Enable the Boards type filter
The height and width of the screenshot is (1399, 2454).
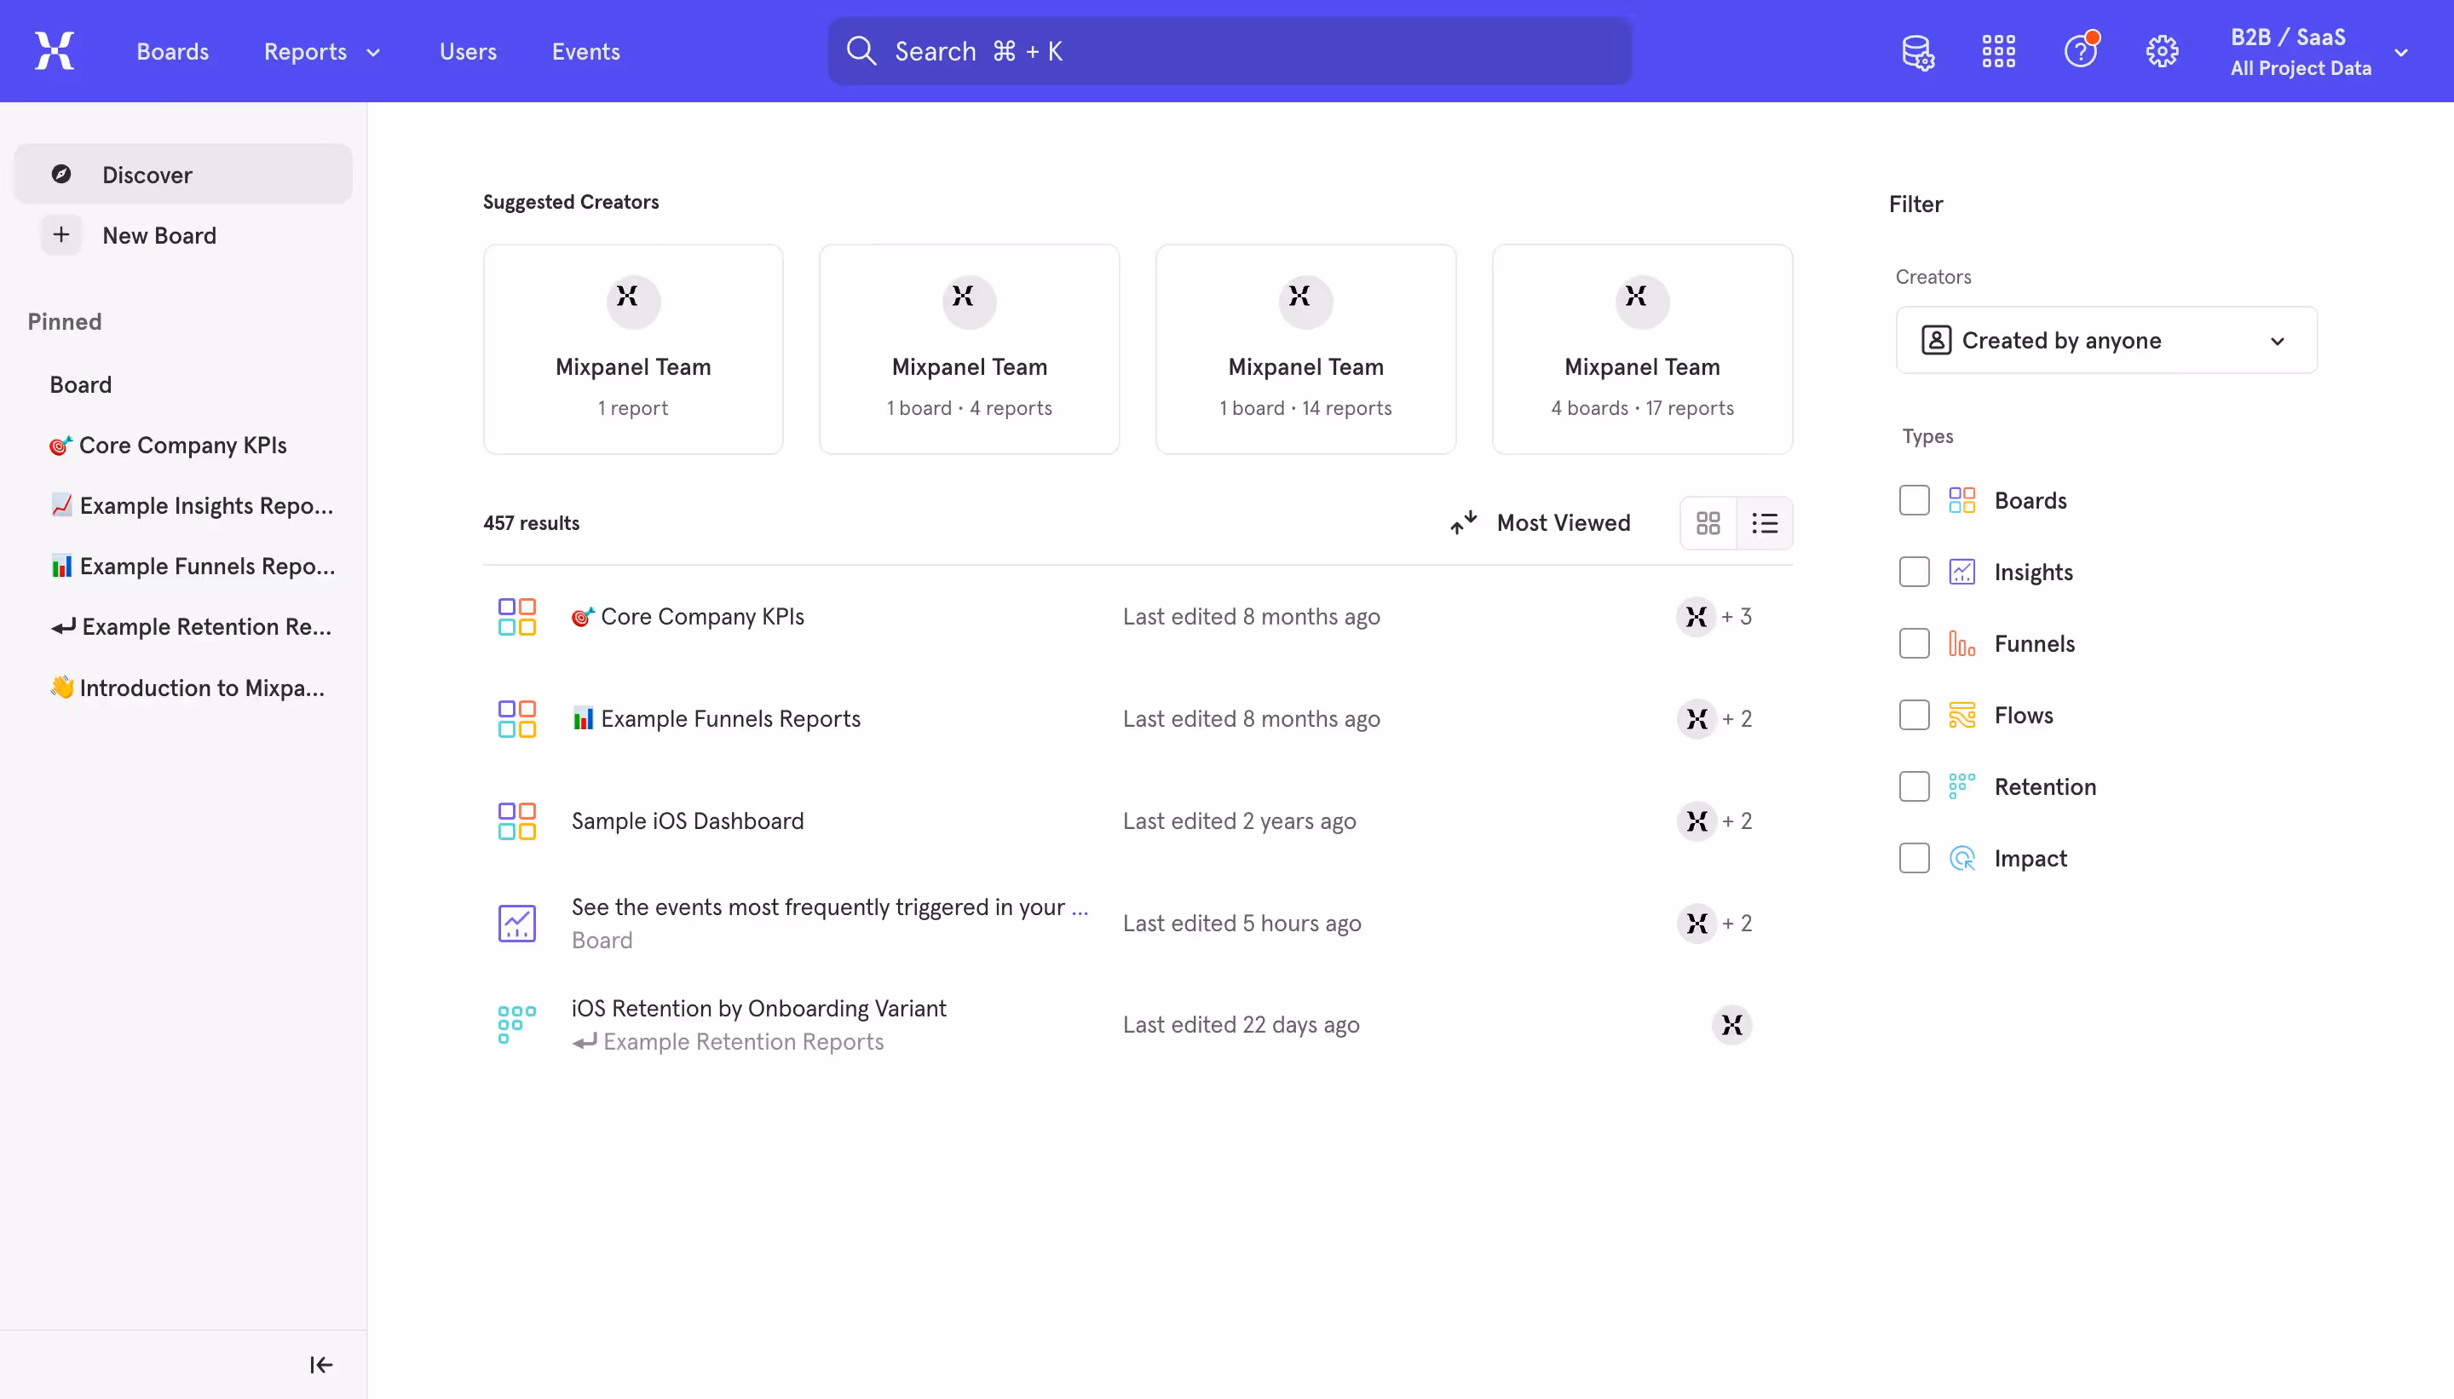(x=1914, y=499)
